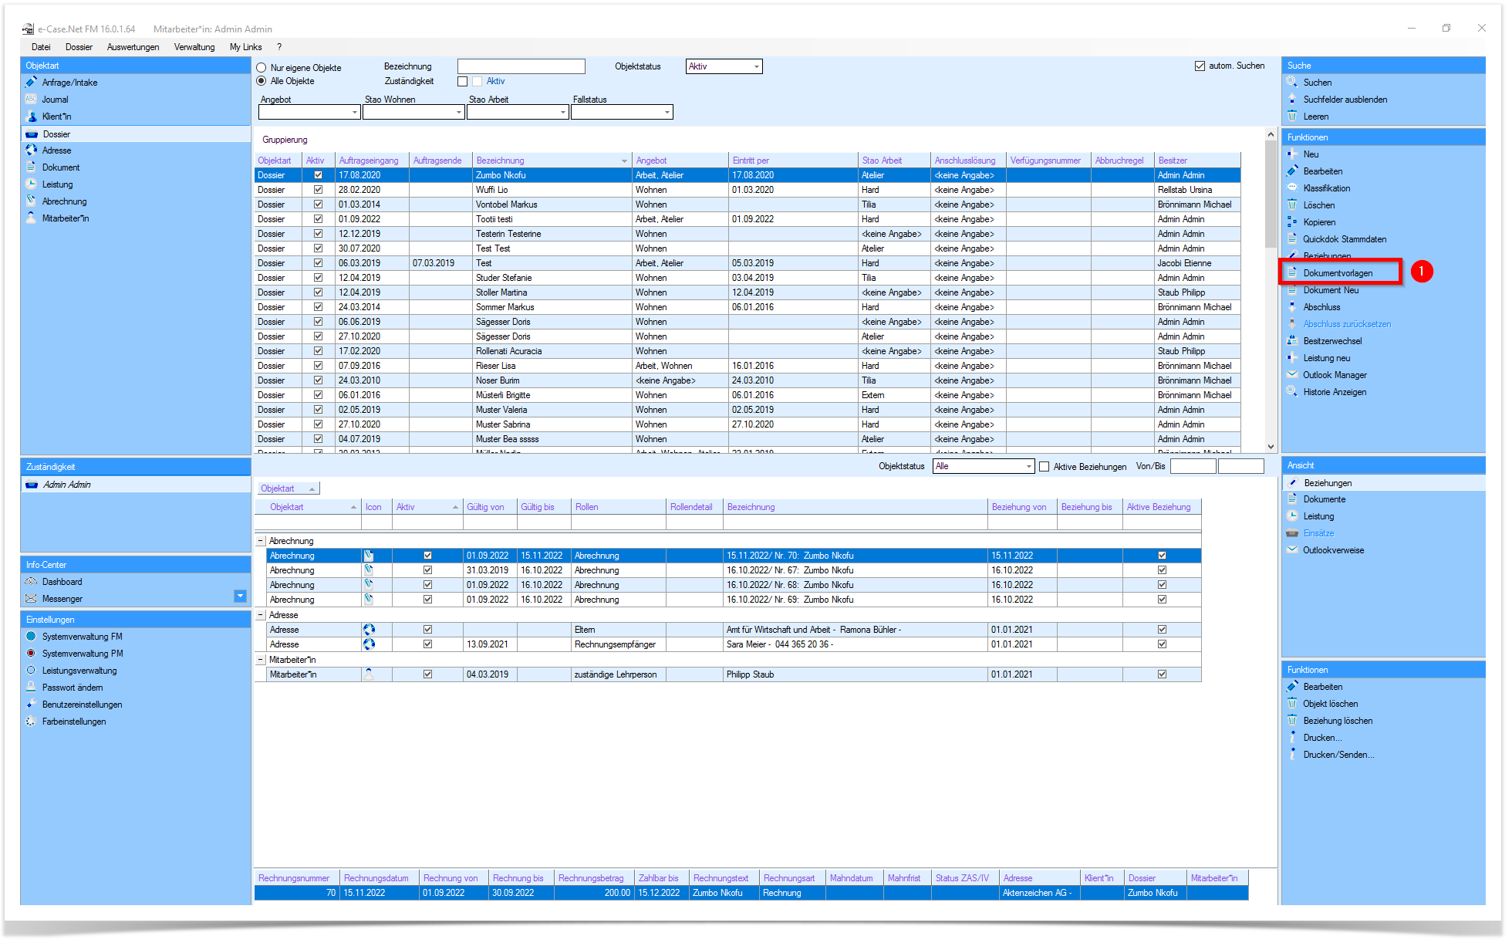Click Drucken/Senden... function

1338,755
